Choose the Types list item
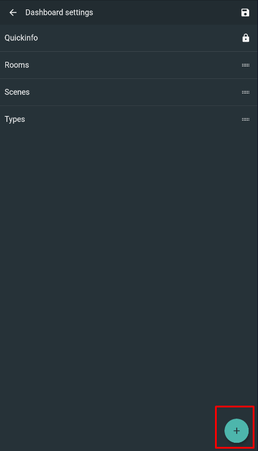 coord(129,119)
